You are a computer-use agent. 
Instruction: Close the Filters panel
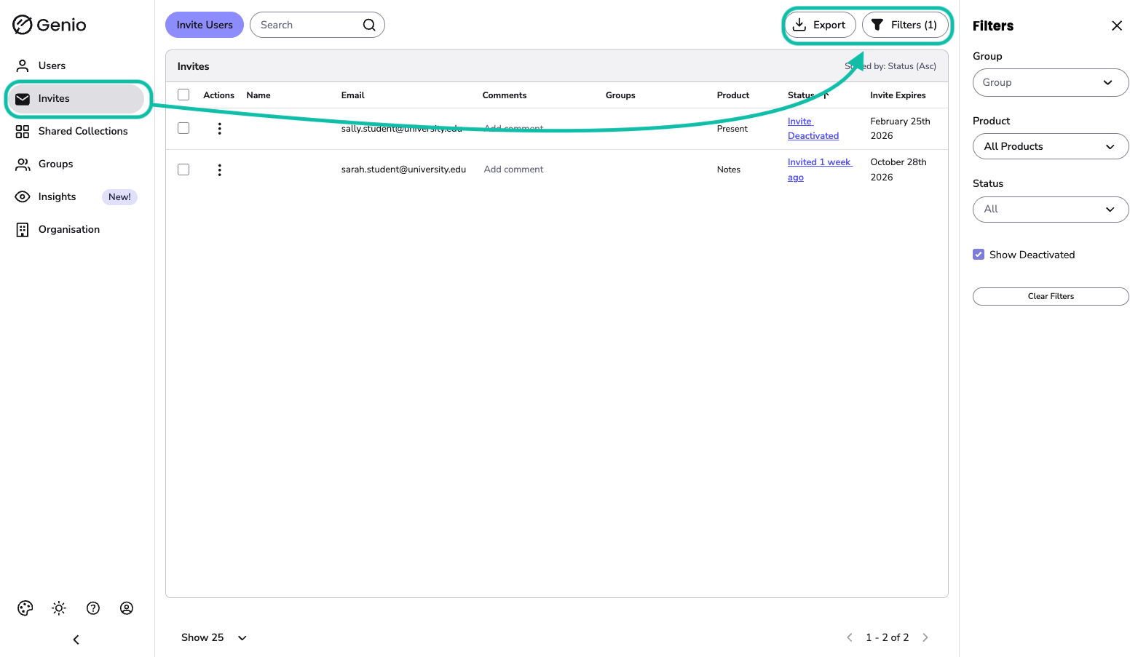[x=1117, y=25]
